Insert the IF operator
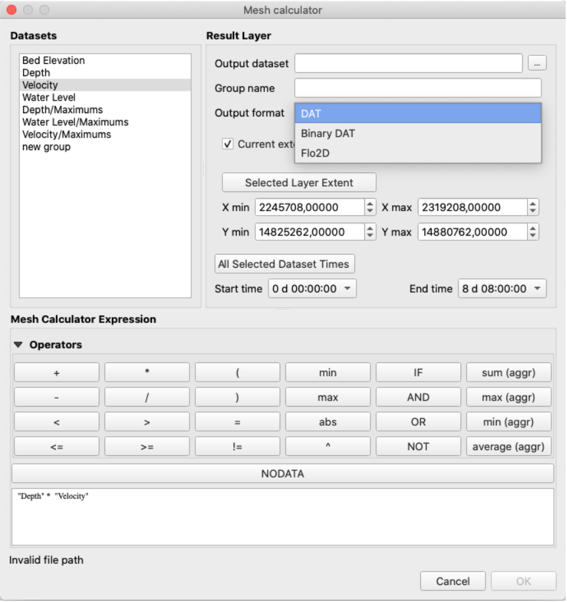Screen dimensions: 567x602 418,372
